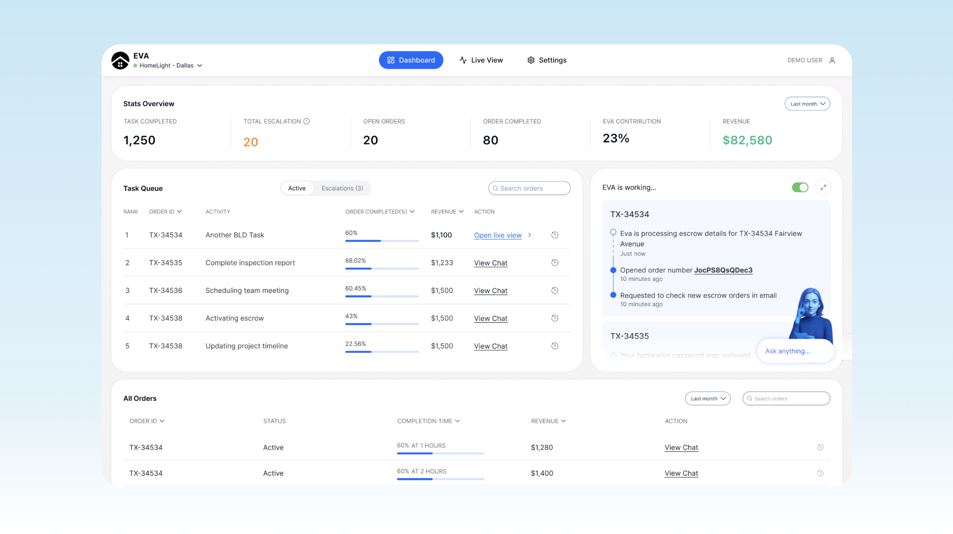Screen dimensions: 953x534
Task: Toggle the EVA is working switch off
Action: pyautogui.click(x=800, y=187)
